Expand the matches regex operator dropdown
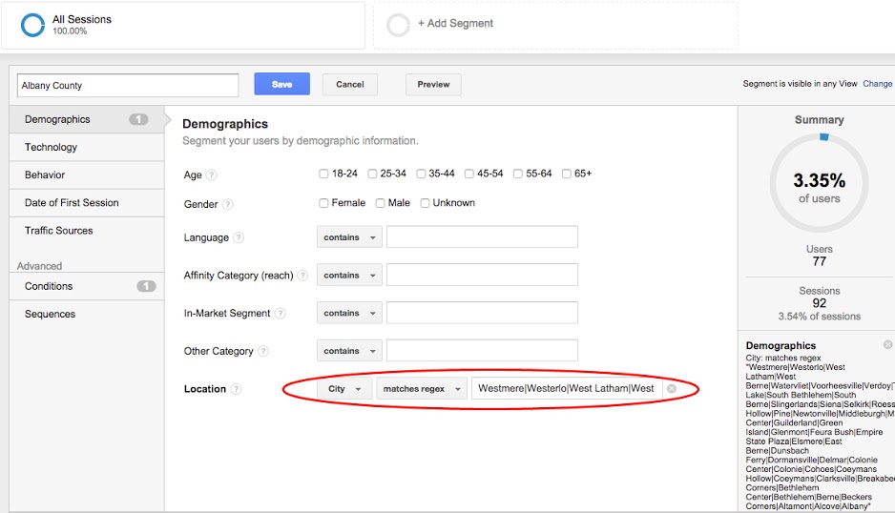Viewport: 895px width, 513px height. (x=421, y=389)
